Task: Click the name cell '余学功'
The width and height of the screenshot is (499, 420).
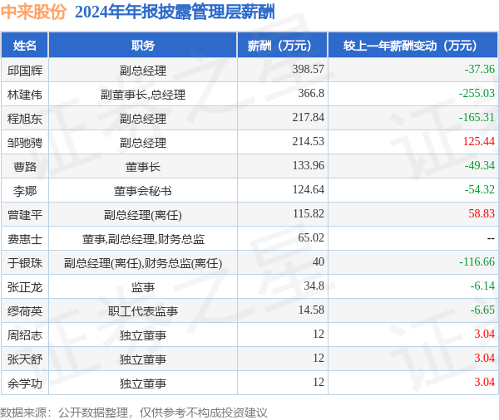Action: click(x=24, y=383)
